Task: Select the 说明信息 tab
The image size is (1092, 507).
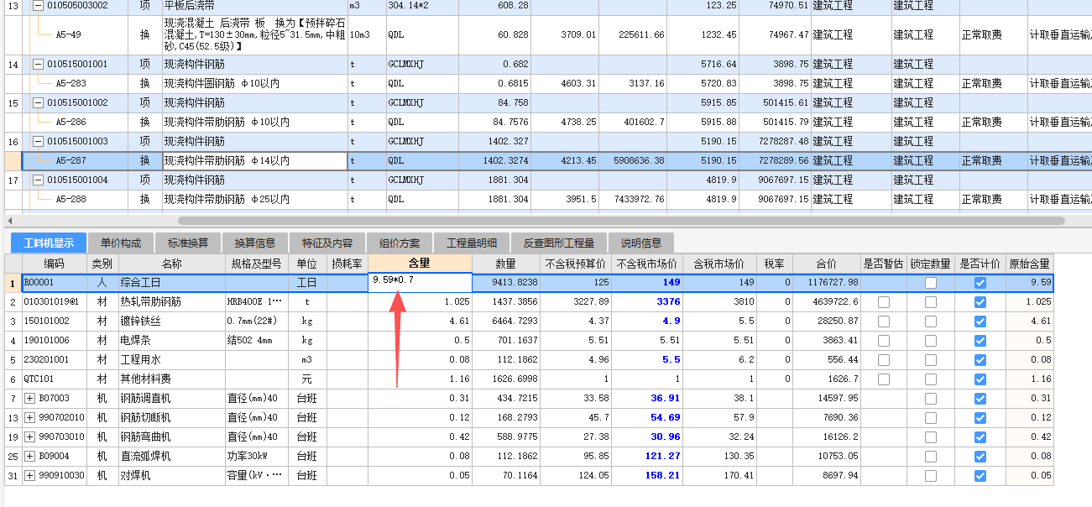Action: coord(640,243)
